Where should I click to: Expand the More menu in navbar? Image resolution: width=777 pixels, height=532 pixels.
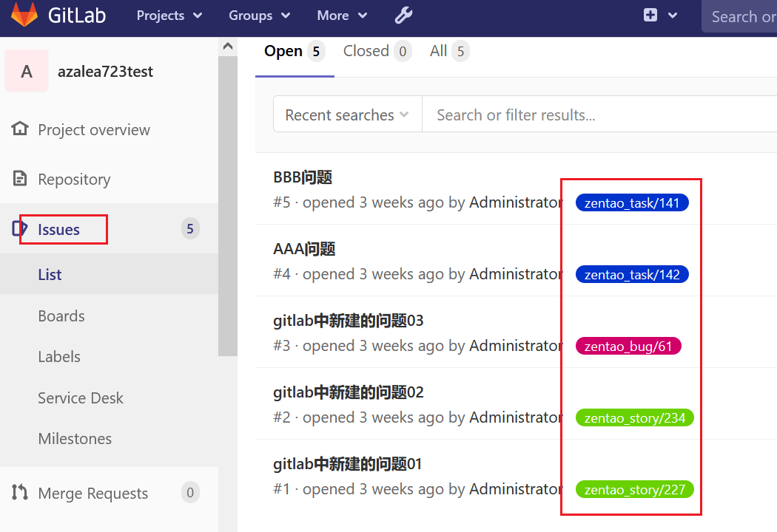342,16
